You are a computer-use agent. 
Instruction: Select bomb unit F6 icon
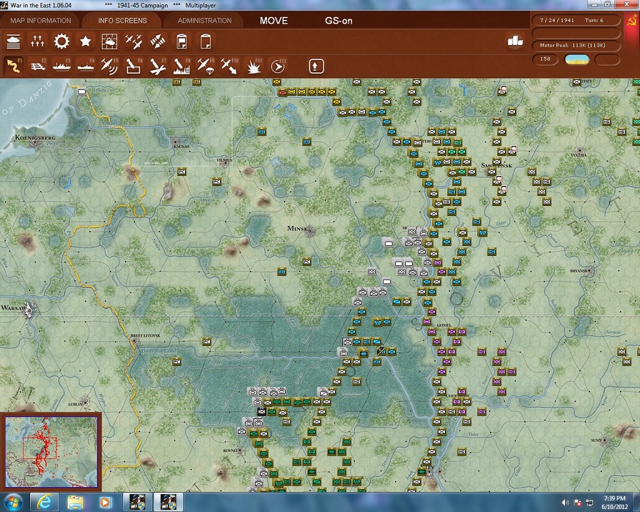coord(134,66)
